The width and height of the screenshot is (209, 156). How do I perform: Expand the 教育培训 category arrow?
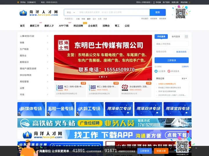pos(47,62)
